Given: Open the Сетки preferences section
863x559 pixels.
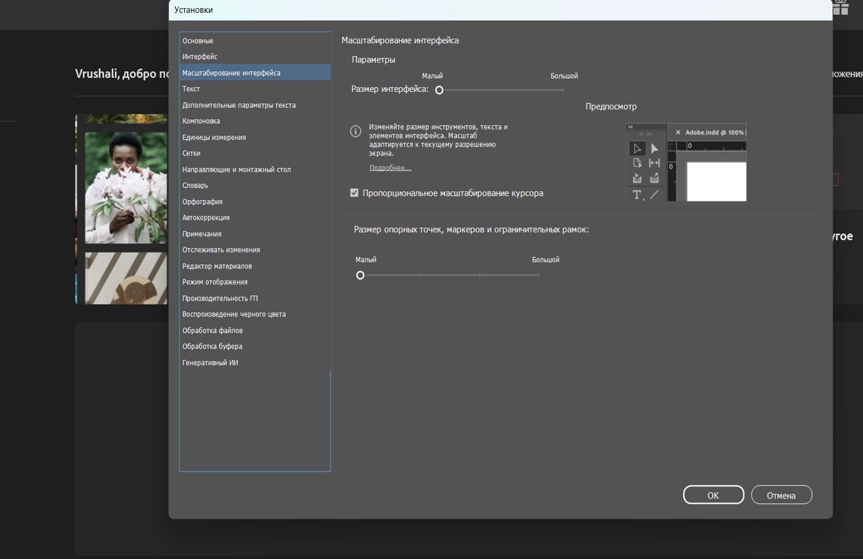Looking at the screenshot, I should [255, 153].
